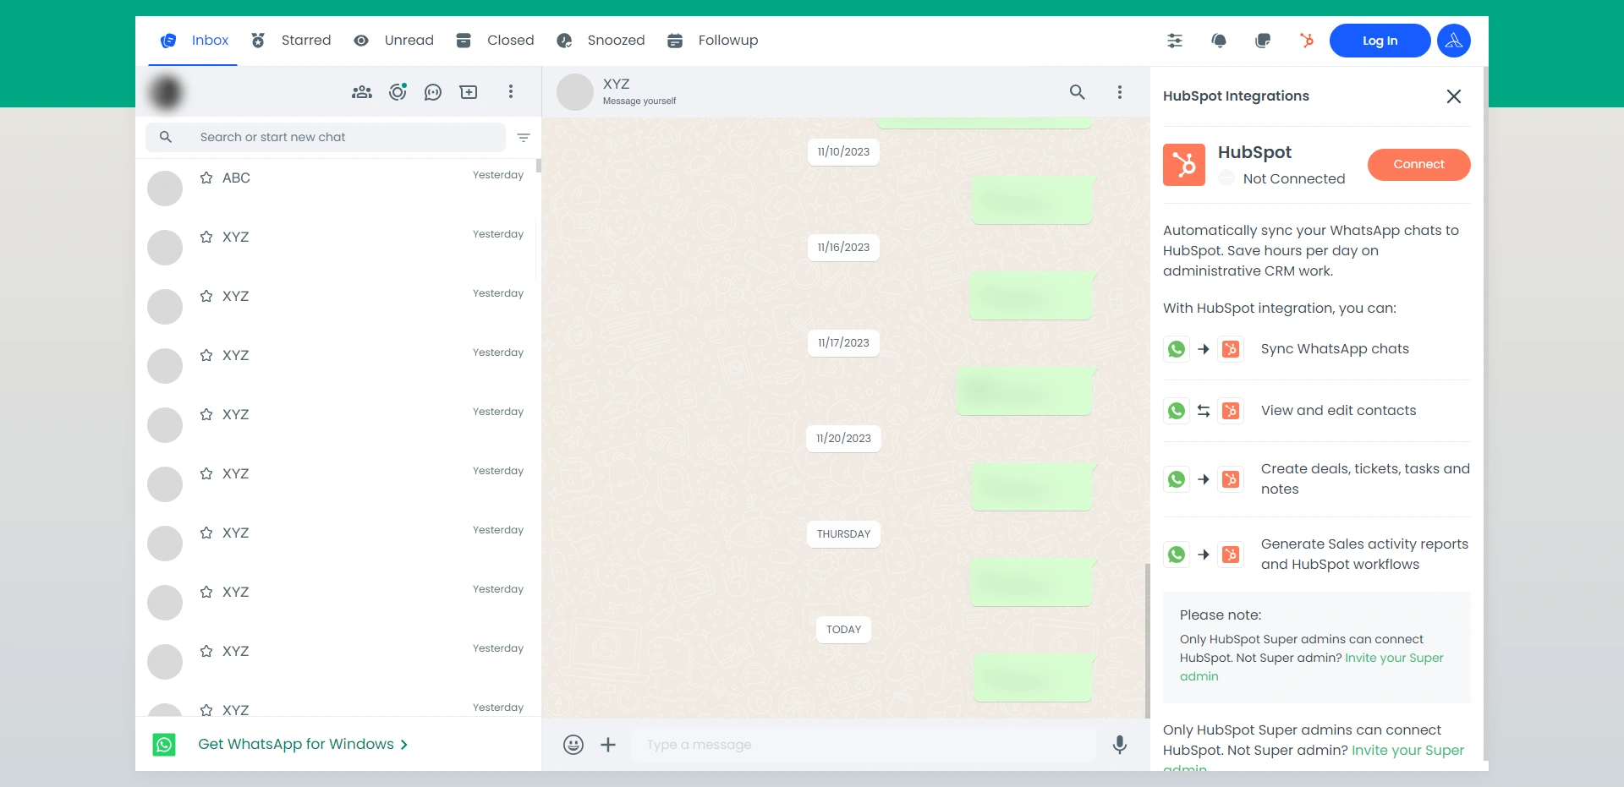Click the attach plus icon next to message box
This screenshot has height=787, width=1624.
[x=608, y=745]
